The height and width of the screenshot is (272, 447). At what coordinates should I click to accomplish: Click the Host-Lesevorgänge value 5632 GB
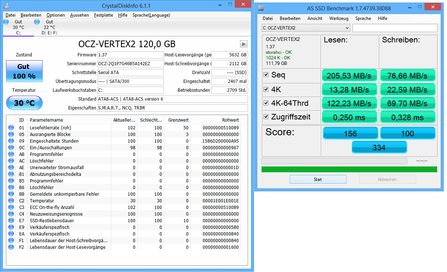click(x=229, y=55)
